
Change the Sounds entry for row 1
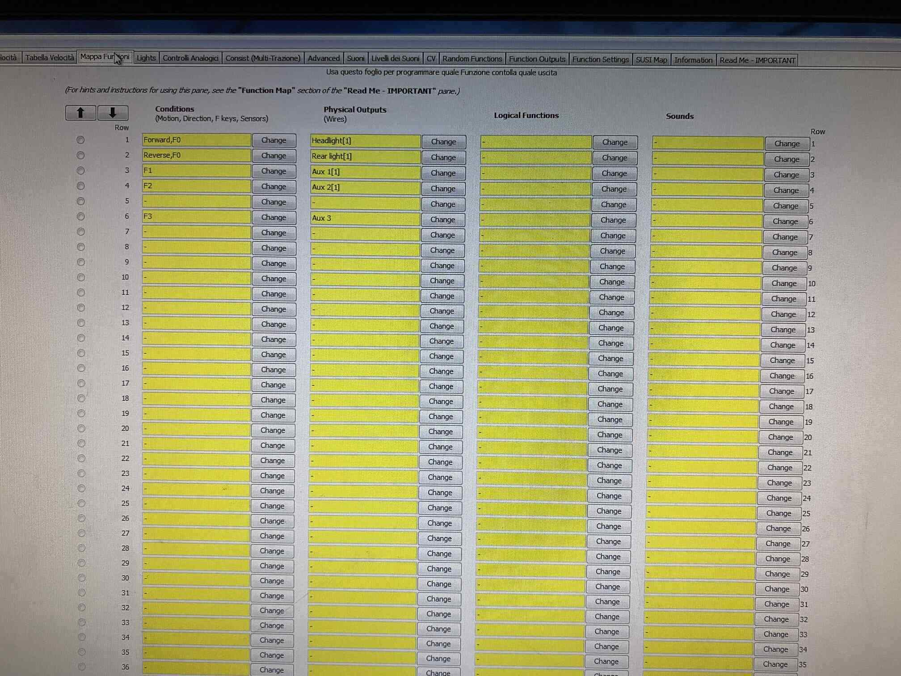coord(787,144)
